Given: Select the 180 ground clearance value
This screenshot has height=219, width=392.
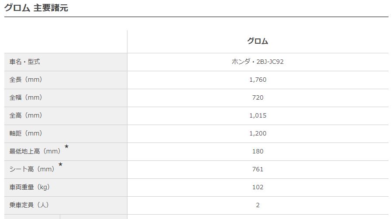Looking at the screenshot, I should tap(258, 151).
